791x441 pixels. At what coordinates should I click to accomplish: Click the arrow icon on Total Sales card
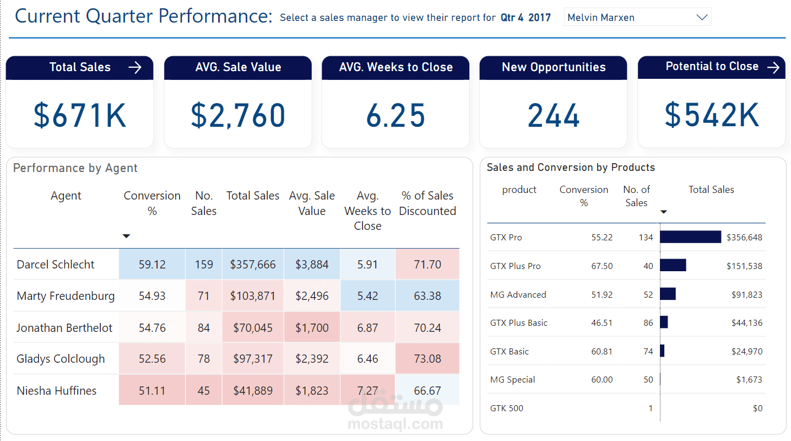135,68
